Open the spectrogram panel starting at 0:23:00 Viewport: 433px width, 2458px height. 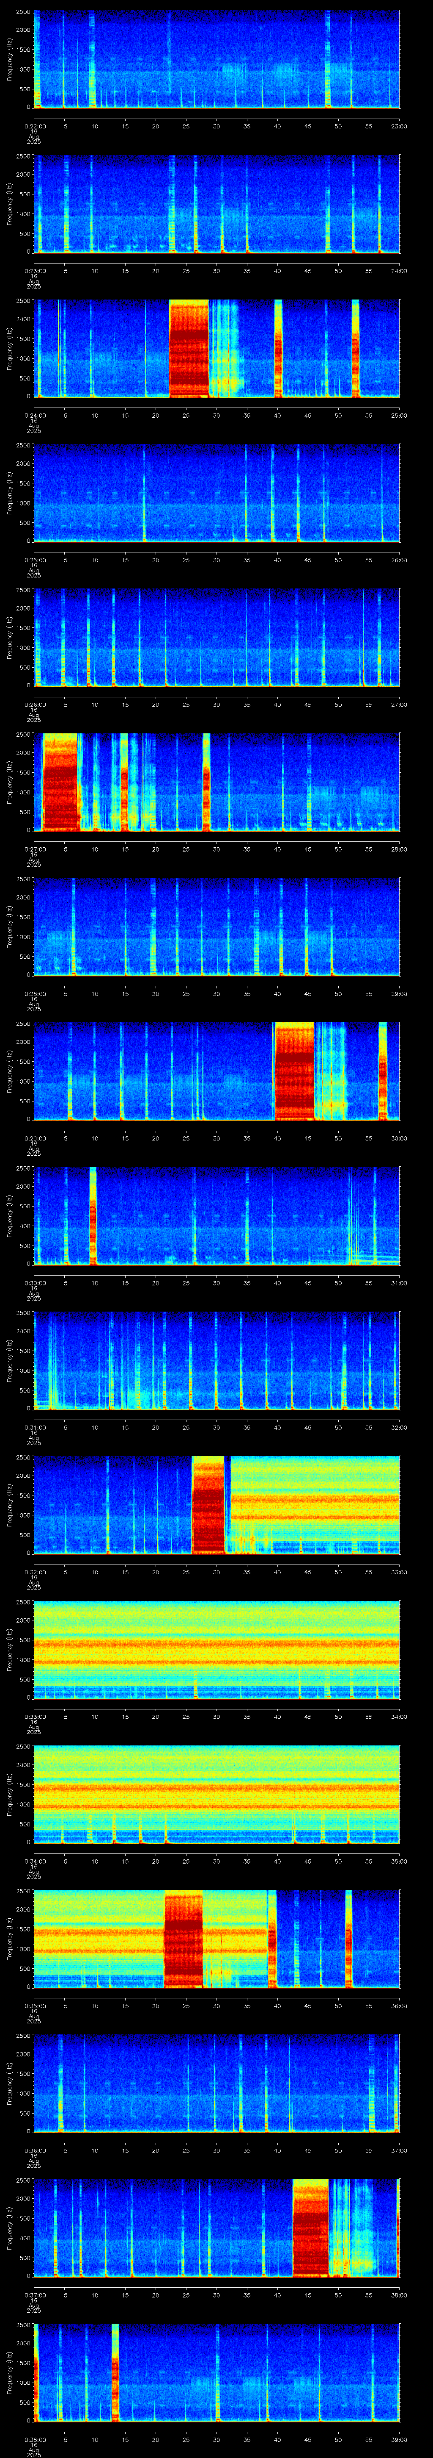pyautogui.click(x=216, y=203)
